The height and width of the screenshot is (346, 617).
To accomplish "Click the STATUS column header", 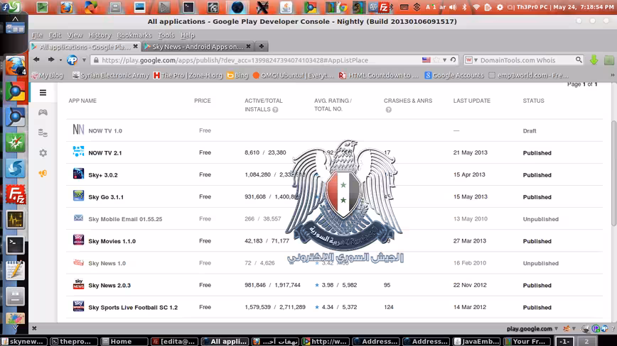I will pos(533,101).
